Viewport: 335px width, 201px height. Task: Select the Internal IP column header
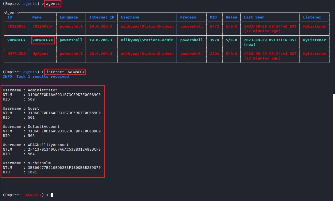pyautogui.click(x=102, y=17)
